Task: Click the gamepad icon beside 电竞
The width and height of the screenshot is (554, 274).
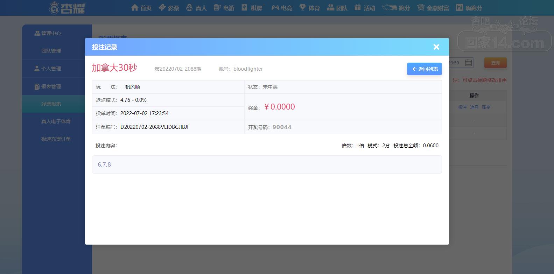Action: (275, 7)
